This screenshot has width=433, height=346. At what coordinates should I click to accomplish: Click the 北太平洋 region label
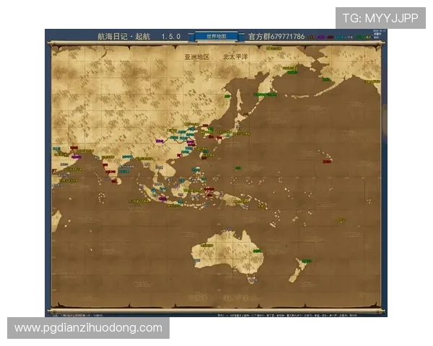pos(235,56)
